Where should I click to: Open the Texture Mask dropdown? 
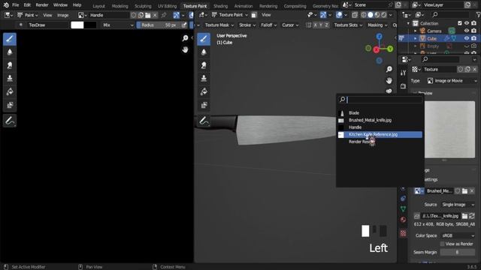pyautogui.click(x=219, y=25)
